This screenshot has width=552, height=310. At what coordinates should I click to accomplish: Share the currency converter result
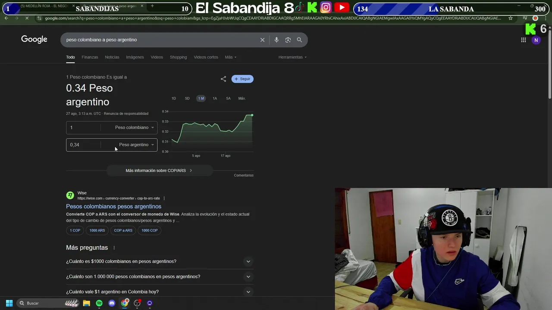coord(223,79)
